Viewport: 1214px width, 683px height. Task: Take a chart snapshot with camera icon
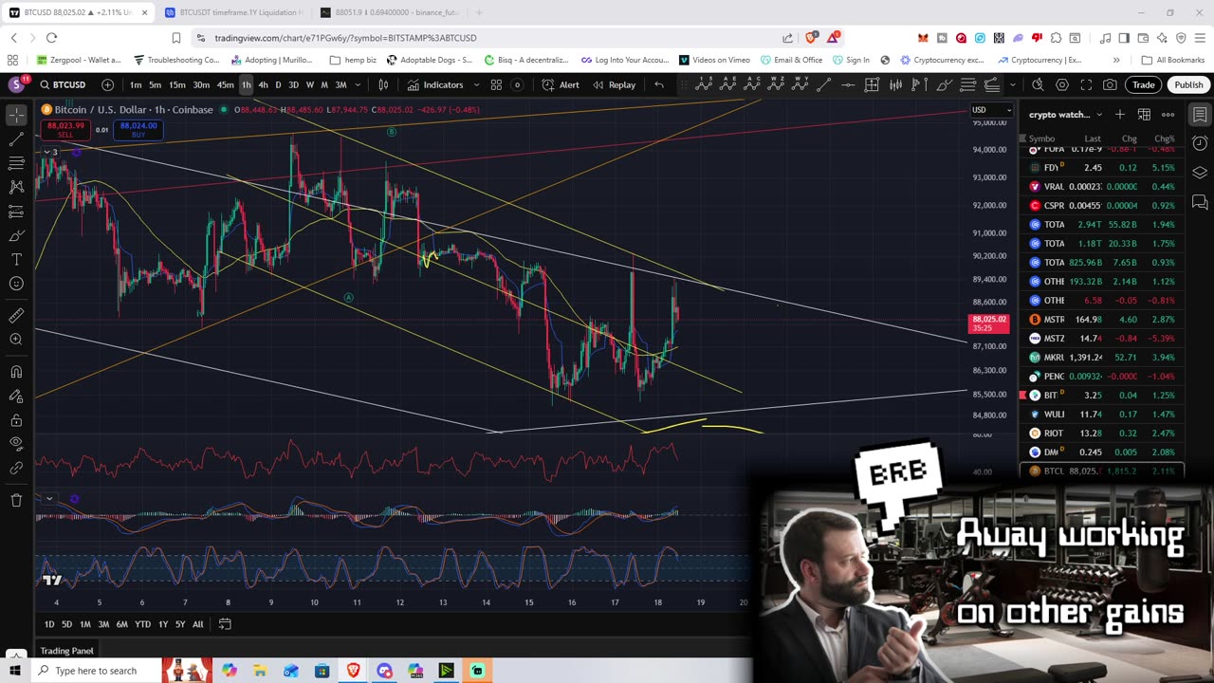[x=1110, y=85]
